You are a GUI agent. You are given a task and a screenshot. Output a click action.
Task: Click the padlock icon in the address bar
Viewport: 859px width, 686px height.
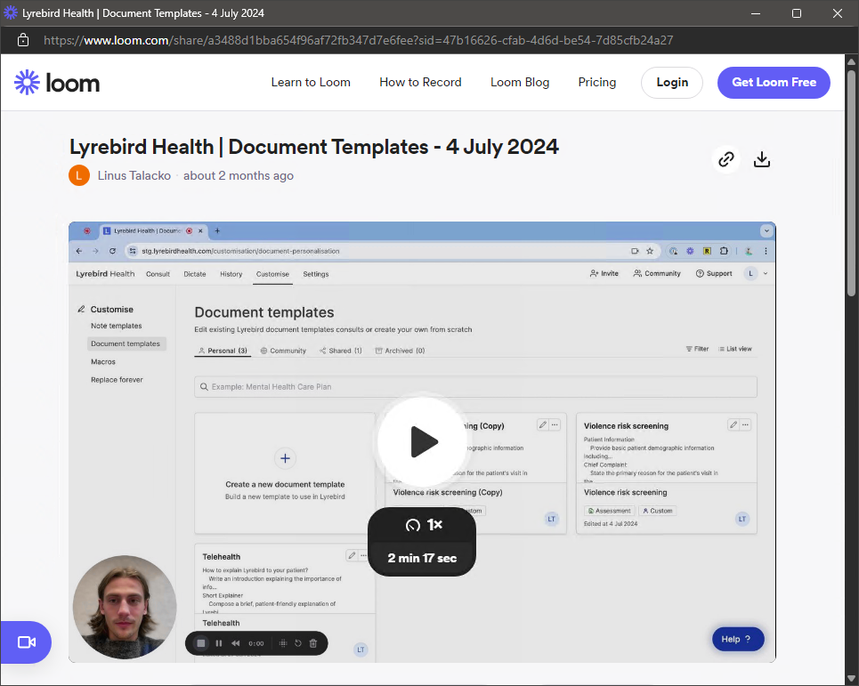coord(23,40)
